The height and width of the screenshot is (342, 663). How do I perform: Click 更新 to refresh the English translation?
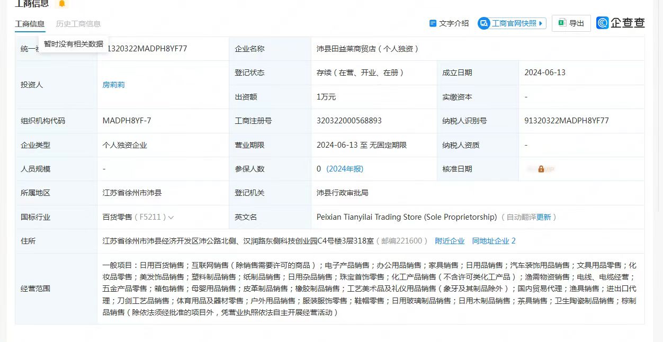(544, 217)
